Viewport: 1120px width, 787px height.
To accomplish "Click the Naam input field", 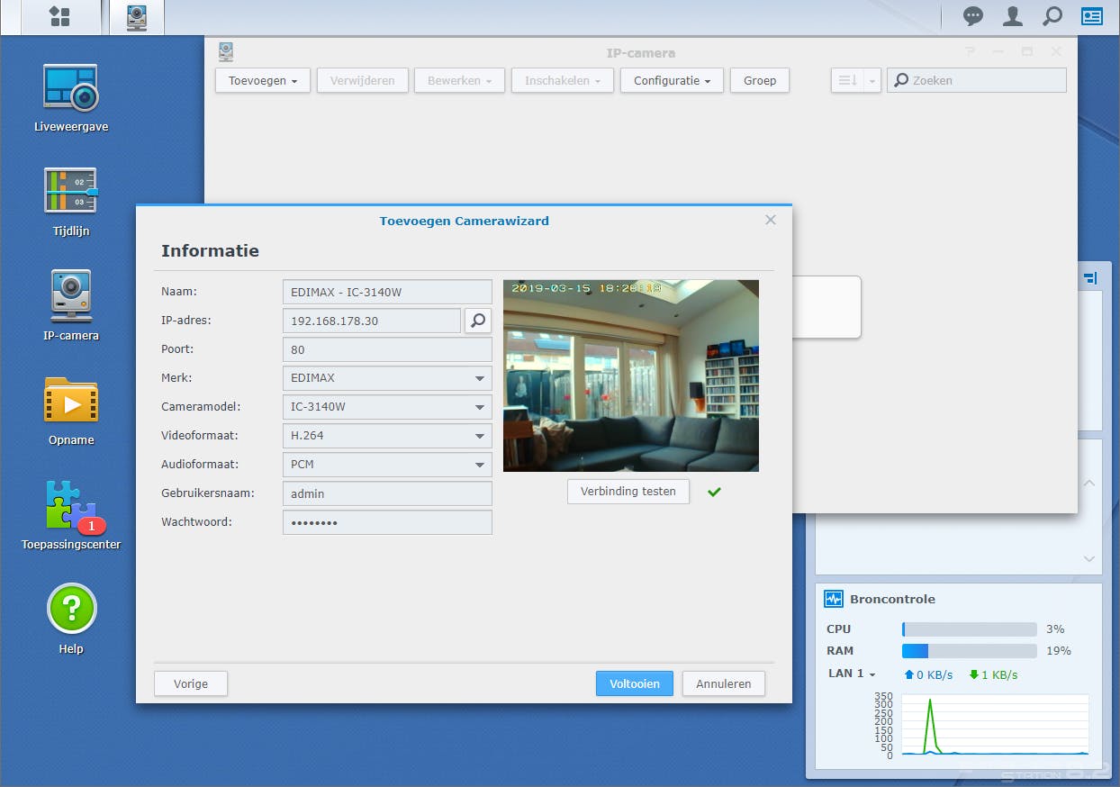I will [x=387, y=292].
